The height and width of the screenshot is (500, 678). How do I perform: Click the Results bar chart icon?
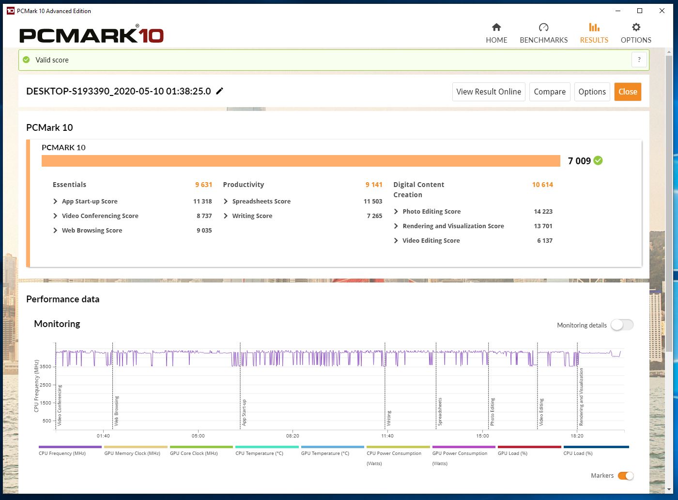pyautogui.click(x=594, y=27)
